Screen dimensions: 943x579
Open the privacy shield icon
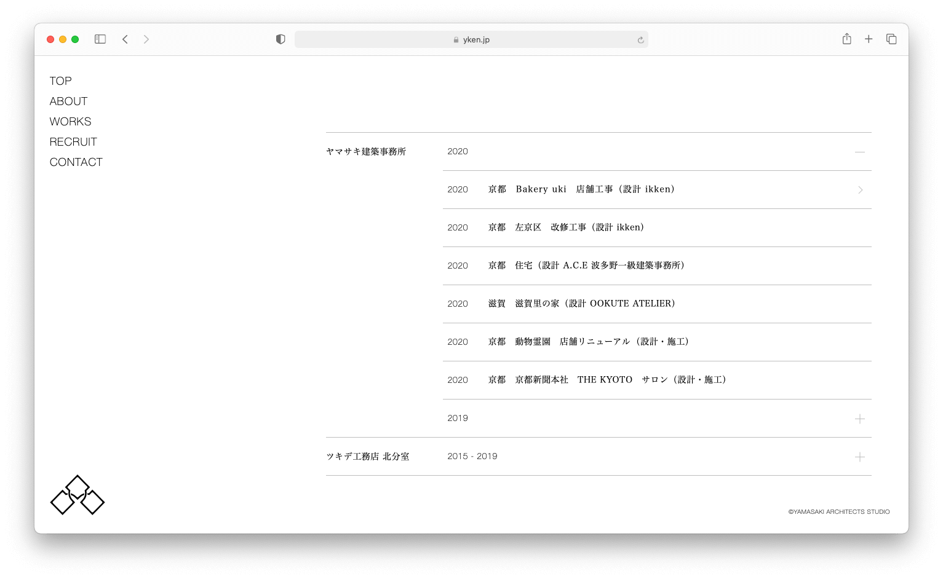click(x=281, y=39)
